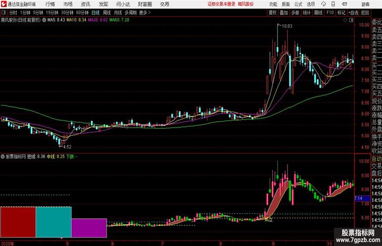Switch to 60分钟 period tab
The width and height of the screenshot is (382, 246).
point(82,13)
